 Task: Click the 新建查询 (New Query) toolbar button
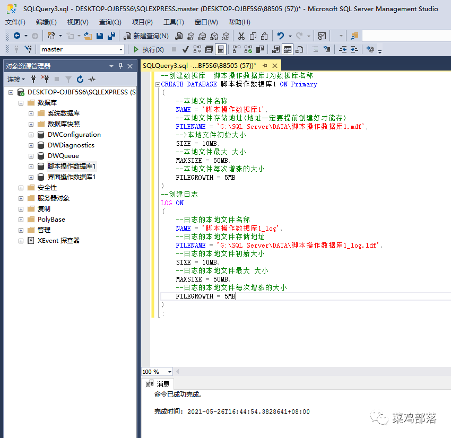tap(146, 36)
